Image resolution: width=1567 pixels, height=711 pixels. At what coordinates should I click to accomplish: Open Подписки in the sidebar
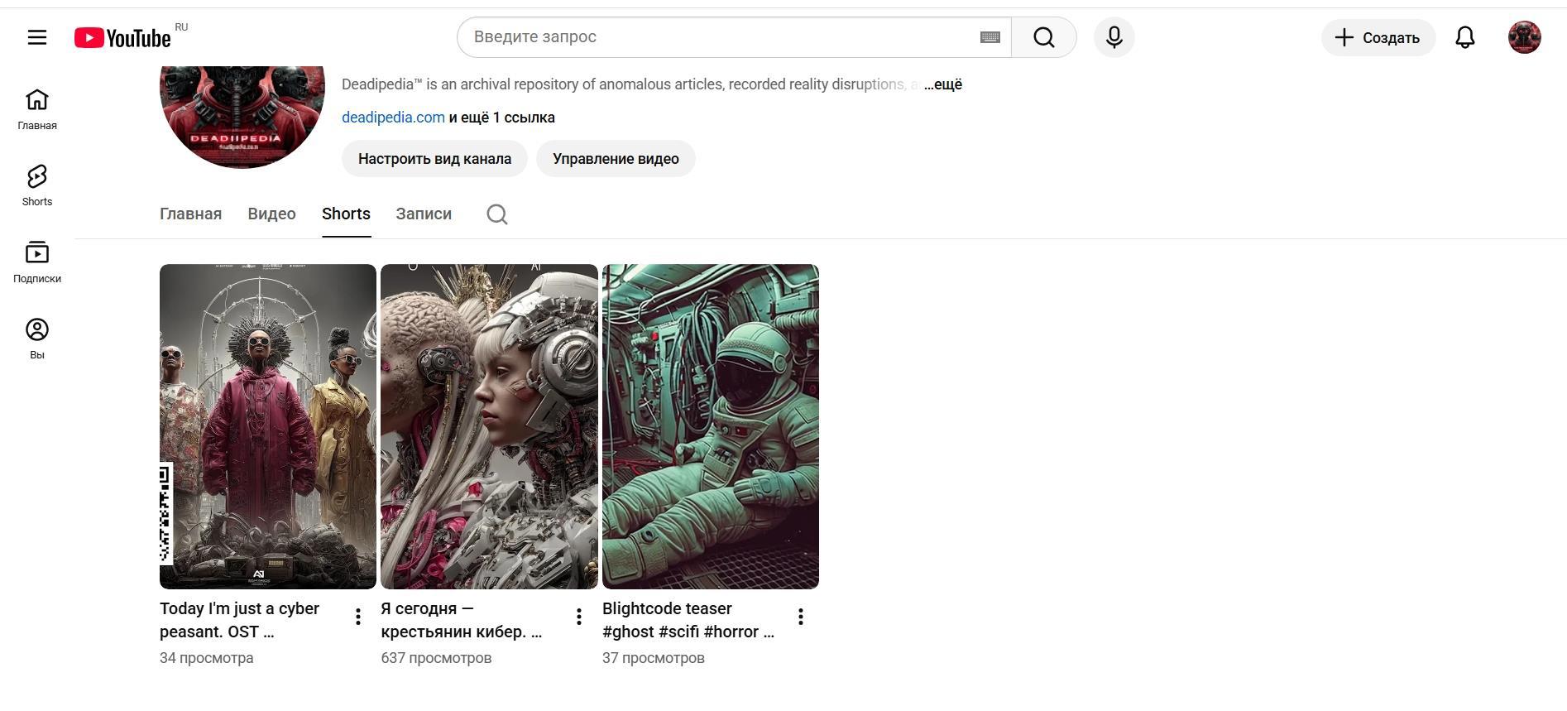[x=37, y=262]
